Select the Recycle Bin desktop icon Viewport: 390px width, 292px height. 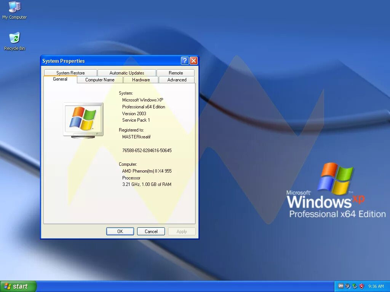point(14,41)
